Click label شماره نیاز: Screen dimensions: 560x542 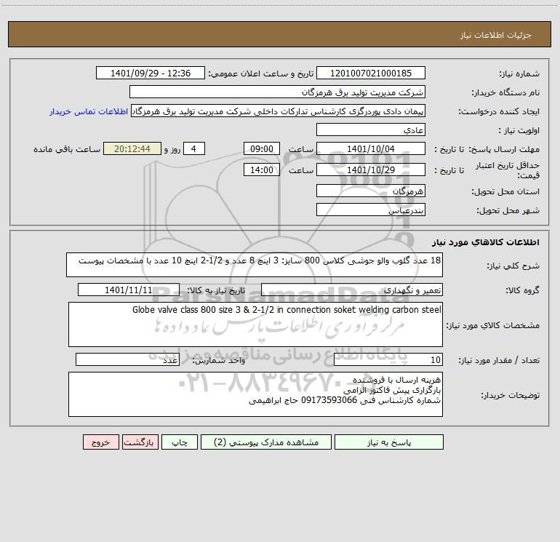point(519,73)
